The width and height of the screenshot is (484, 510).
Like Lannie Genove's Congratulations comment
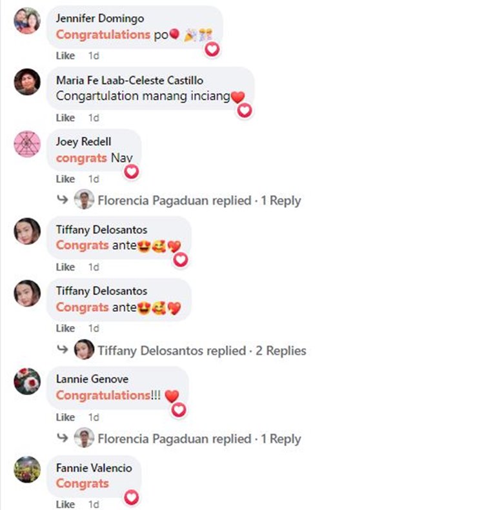(65, 417)
